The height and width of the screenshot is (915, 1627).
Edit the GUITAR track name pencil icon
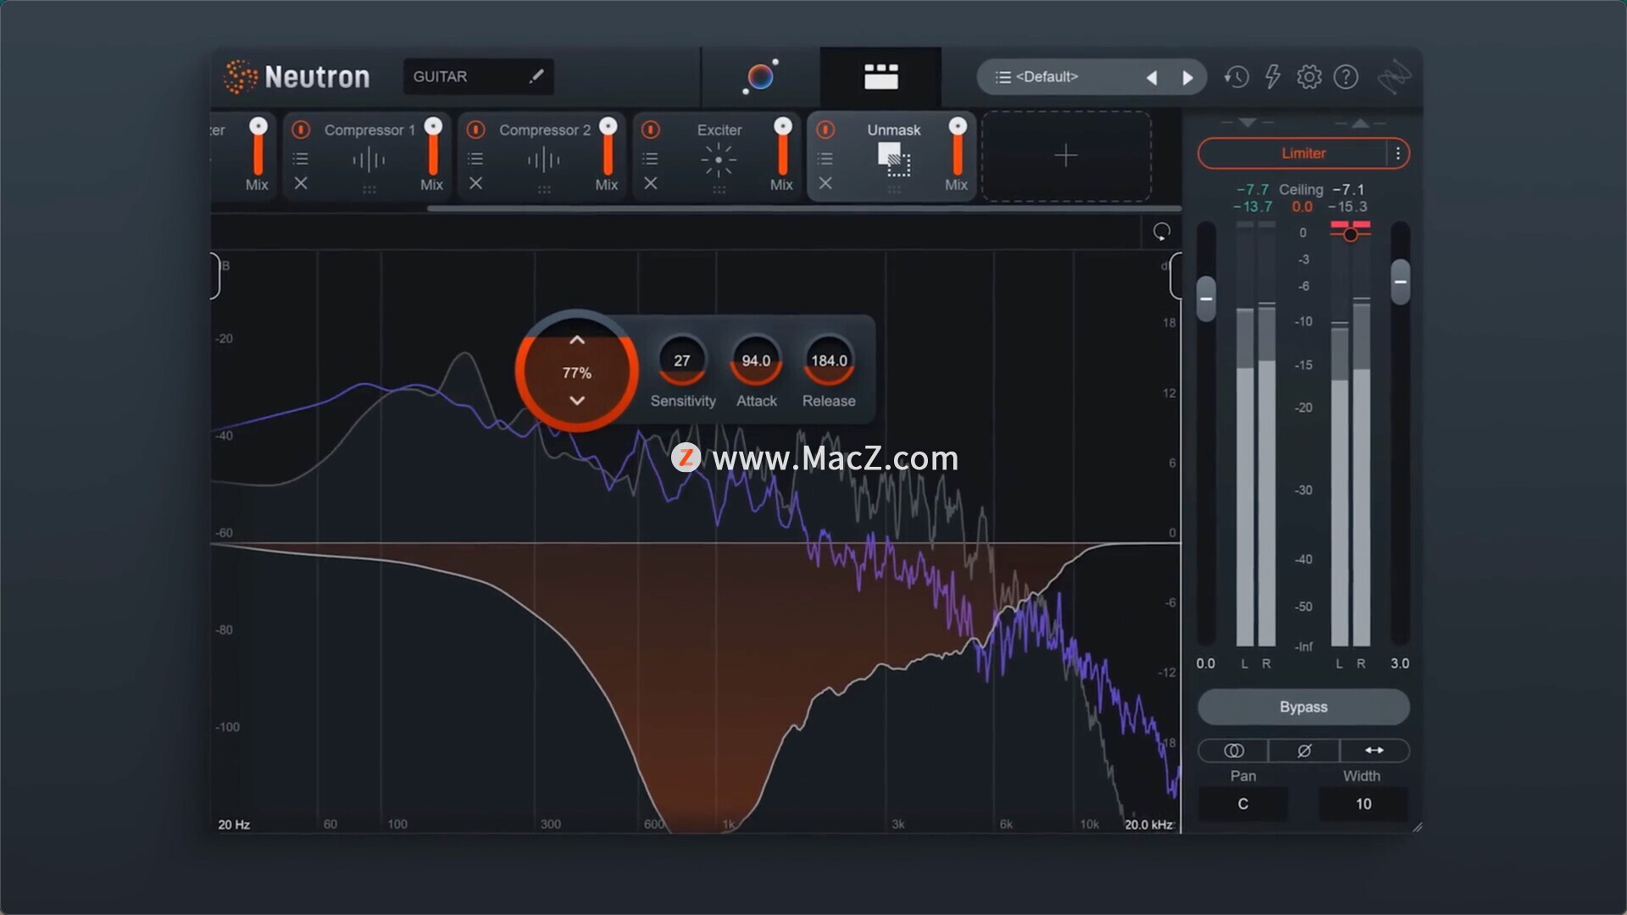(x=536, y=76)
